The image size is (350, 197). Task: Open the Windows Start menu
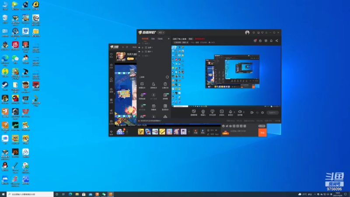(x=3, y=194)
